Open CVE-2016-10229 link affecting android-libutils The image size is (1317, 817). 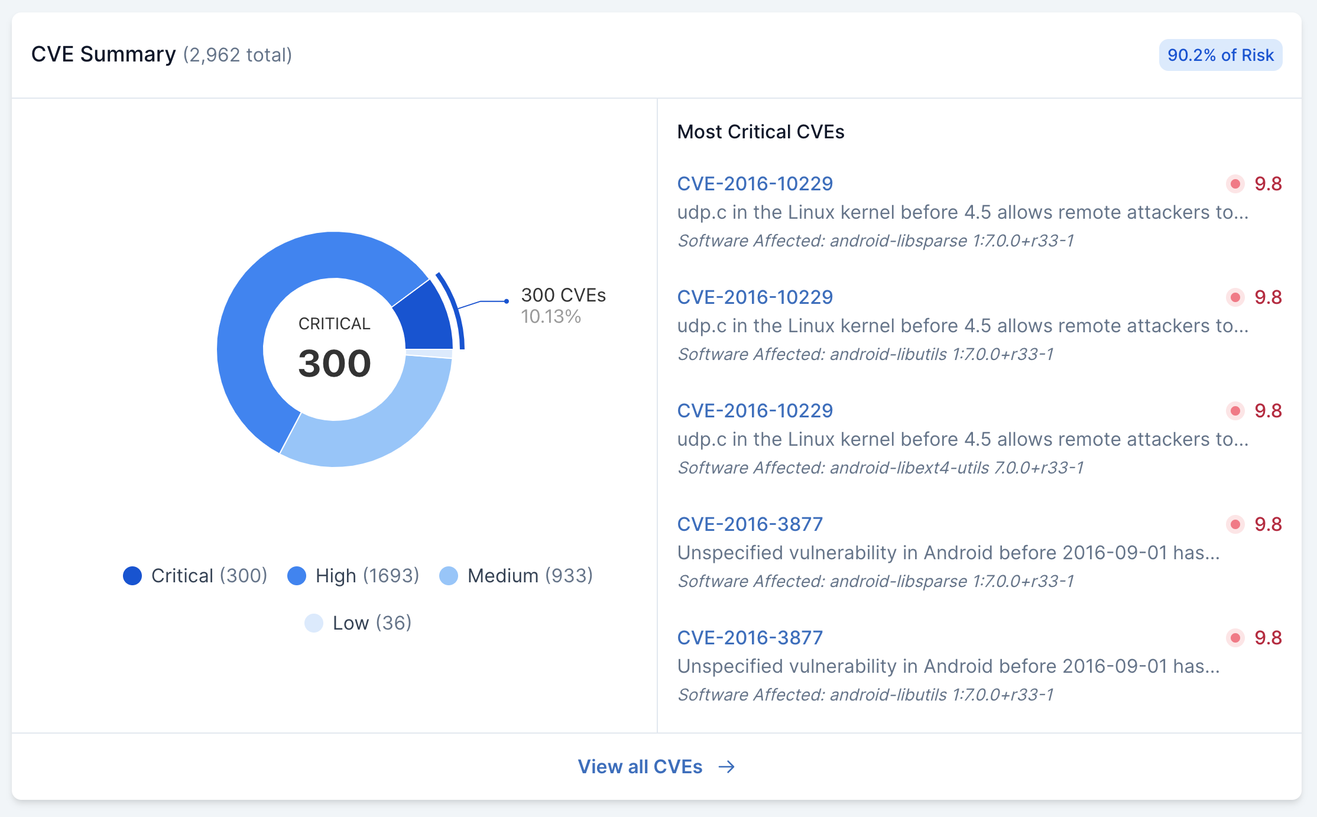click(x=755, y=297)
